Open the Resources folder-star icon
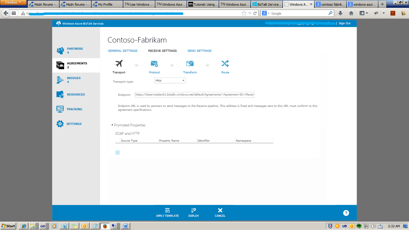This screenshot has height=230, width=409. (60, 95)
